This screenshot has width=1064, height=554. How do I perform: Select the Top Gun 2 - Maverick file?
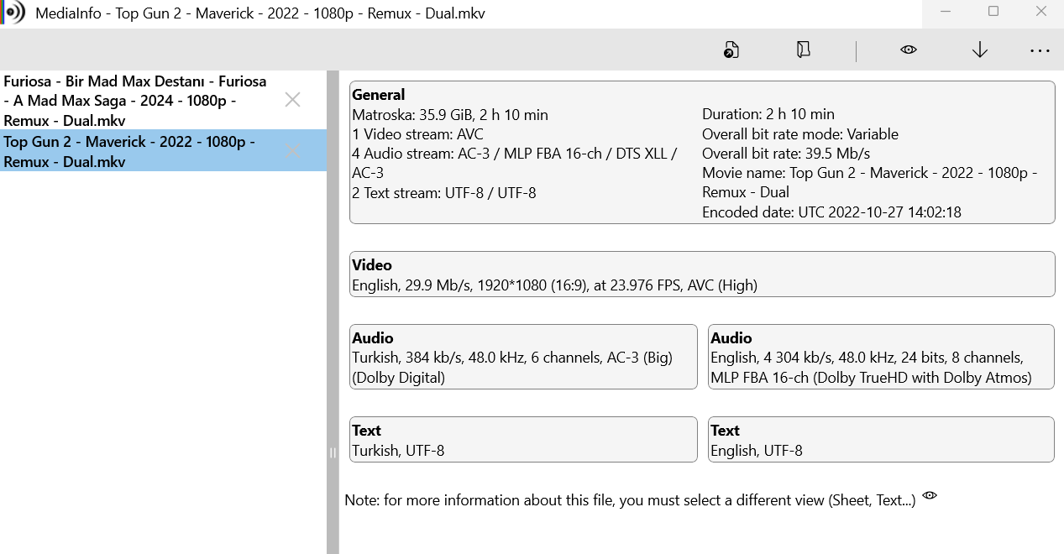pos(164,151)
